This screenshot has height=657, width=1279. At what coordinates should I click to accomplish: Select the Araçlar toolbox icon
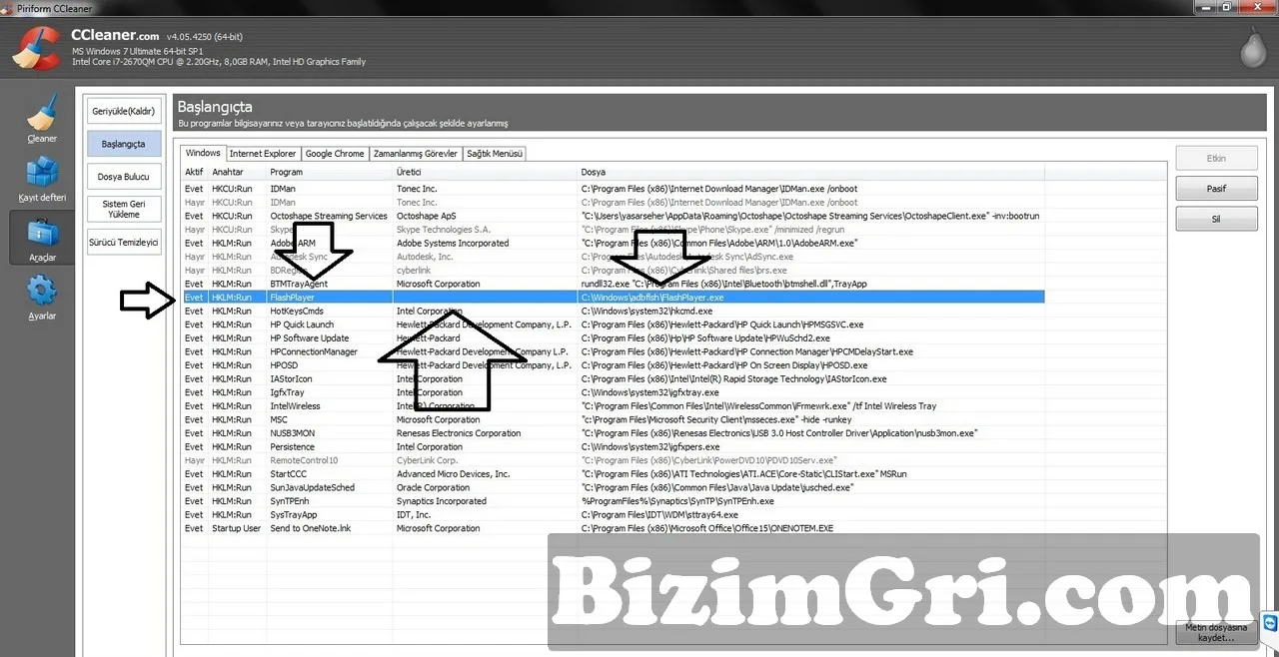[42, 240]
